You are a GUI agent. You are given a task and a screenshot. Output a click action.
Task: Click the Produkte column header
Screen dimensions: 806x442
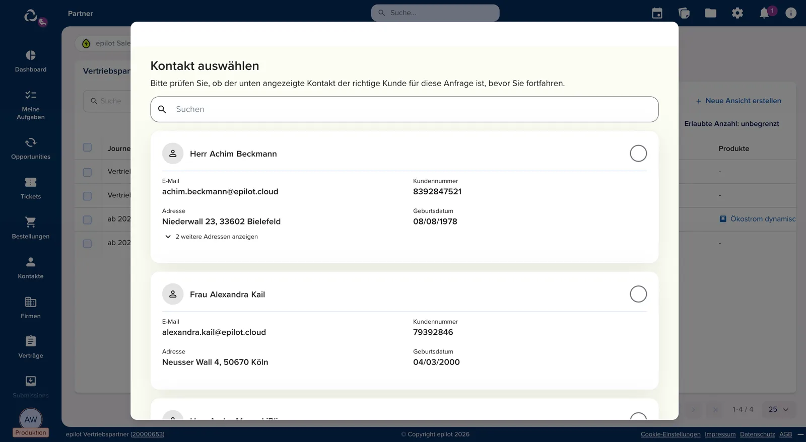(733, 149)
